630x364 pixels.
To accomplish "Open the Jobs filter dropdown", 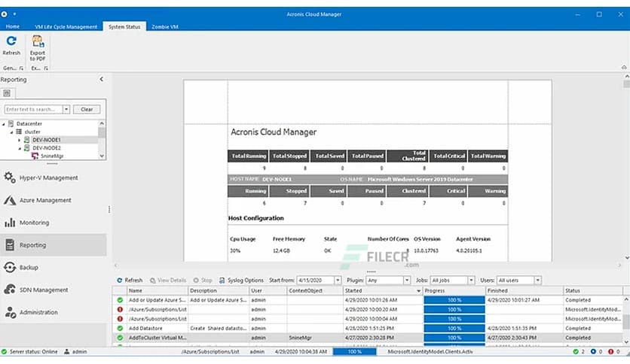I will (471, 281).
